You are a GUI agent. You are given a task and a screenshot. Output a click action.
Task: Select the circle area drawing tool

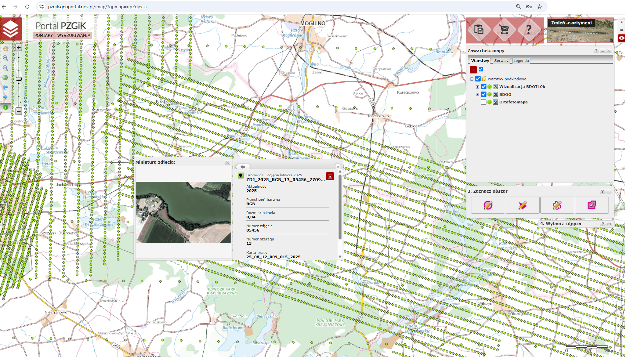pos(488,205)
